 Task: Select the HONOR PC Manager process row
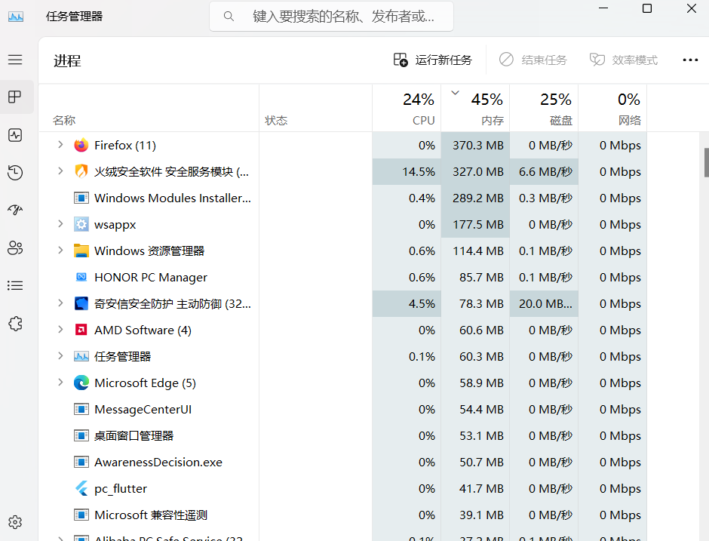tap(150, 277)
